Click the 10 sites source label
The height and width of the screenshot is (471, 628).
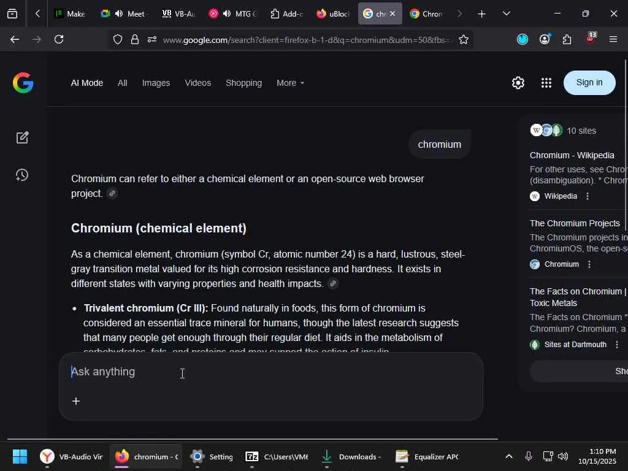(581, 131)
